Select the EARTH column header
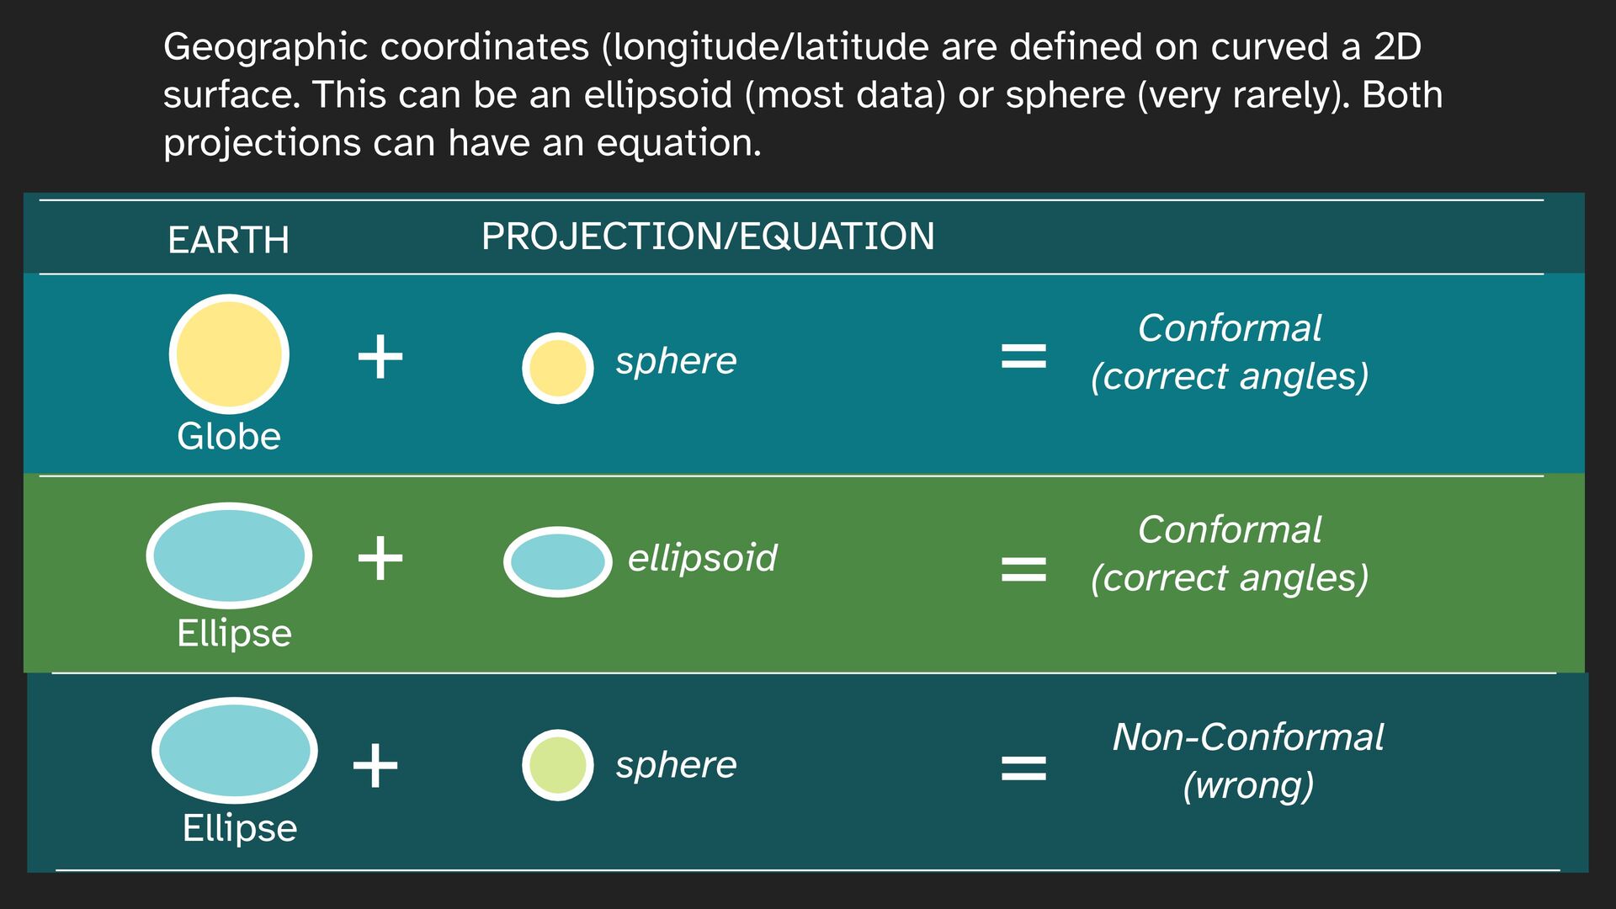 pos(228,241)
